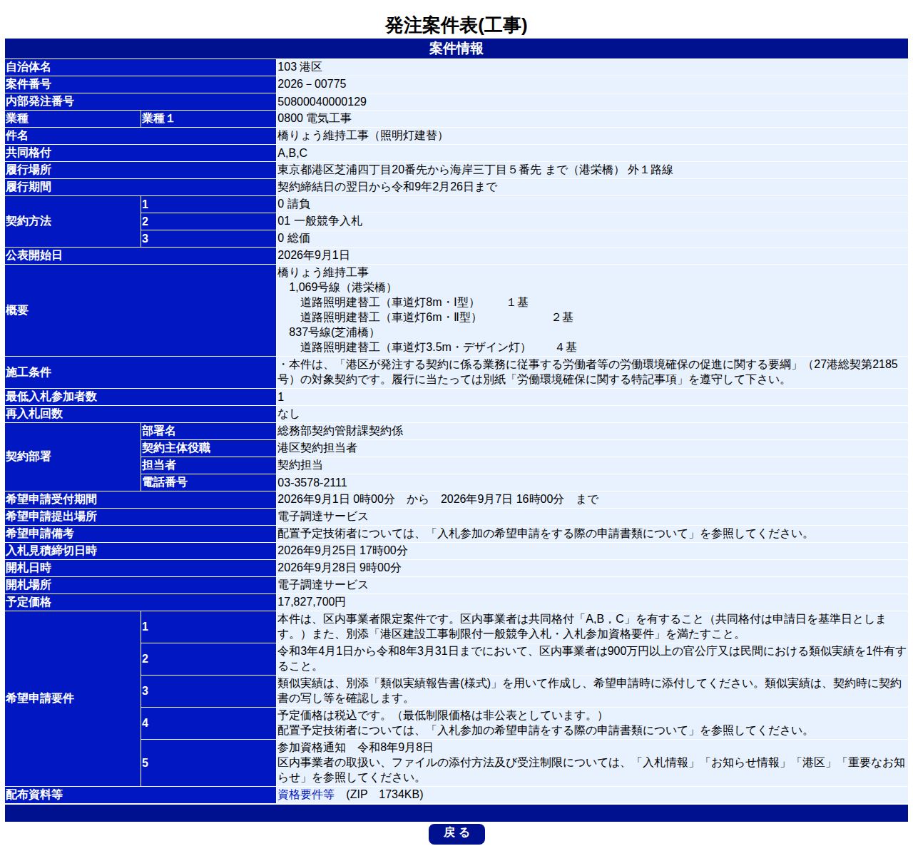Select requirement 4 予定価格は税込です

tap(544, 723)
